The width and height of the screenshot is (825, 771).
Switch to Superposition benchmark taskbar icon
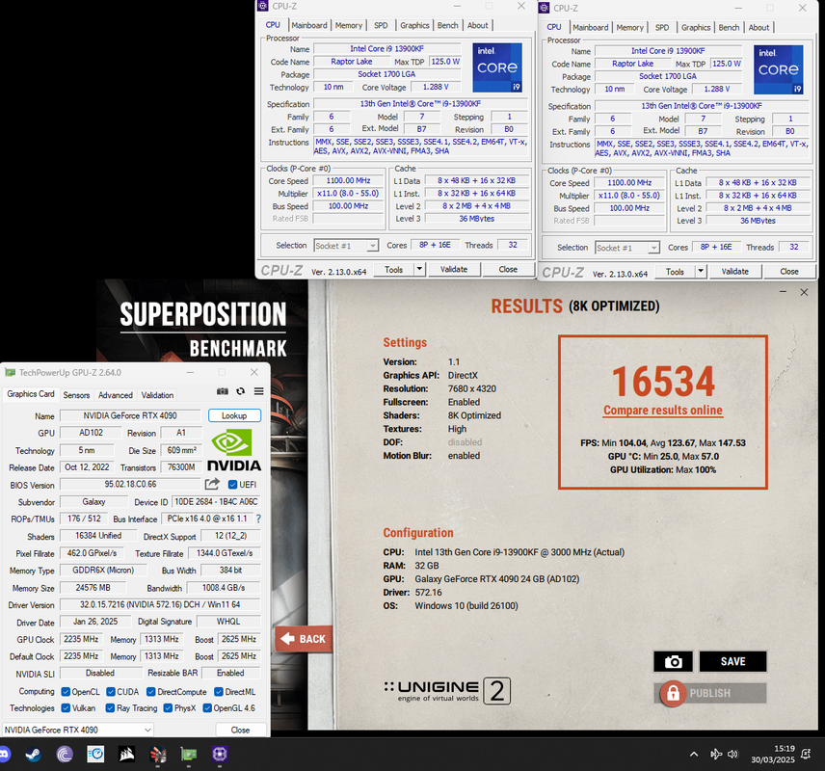point(158,755)
